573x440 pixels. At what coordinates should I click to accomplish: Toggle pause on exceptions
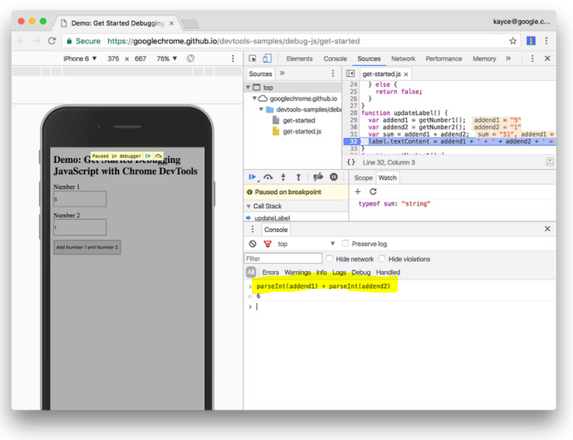[333, 177]
